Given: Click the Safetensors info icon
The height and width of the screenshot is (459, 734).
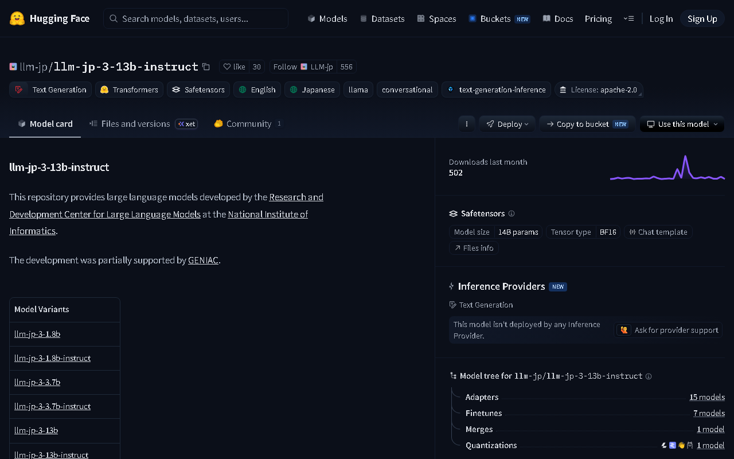Looking at the screenshot, I should (512, 213).
